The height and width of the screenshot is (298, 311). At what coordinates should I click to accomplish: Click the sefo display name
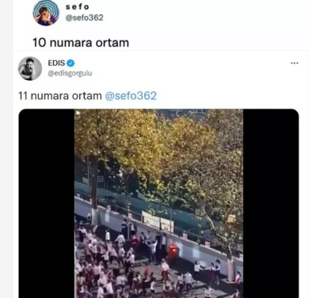coord(78,7)
